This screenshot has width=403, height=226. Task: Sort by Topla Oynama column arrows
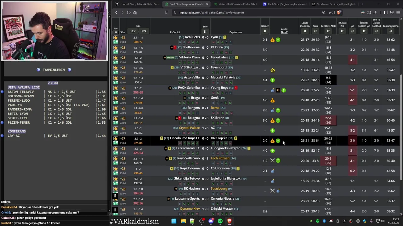(x=390, y=31)
